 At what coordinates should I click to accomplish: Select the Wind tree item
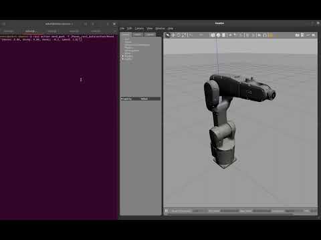(128, 53)
